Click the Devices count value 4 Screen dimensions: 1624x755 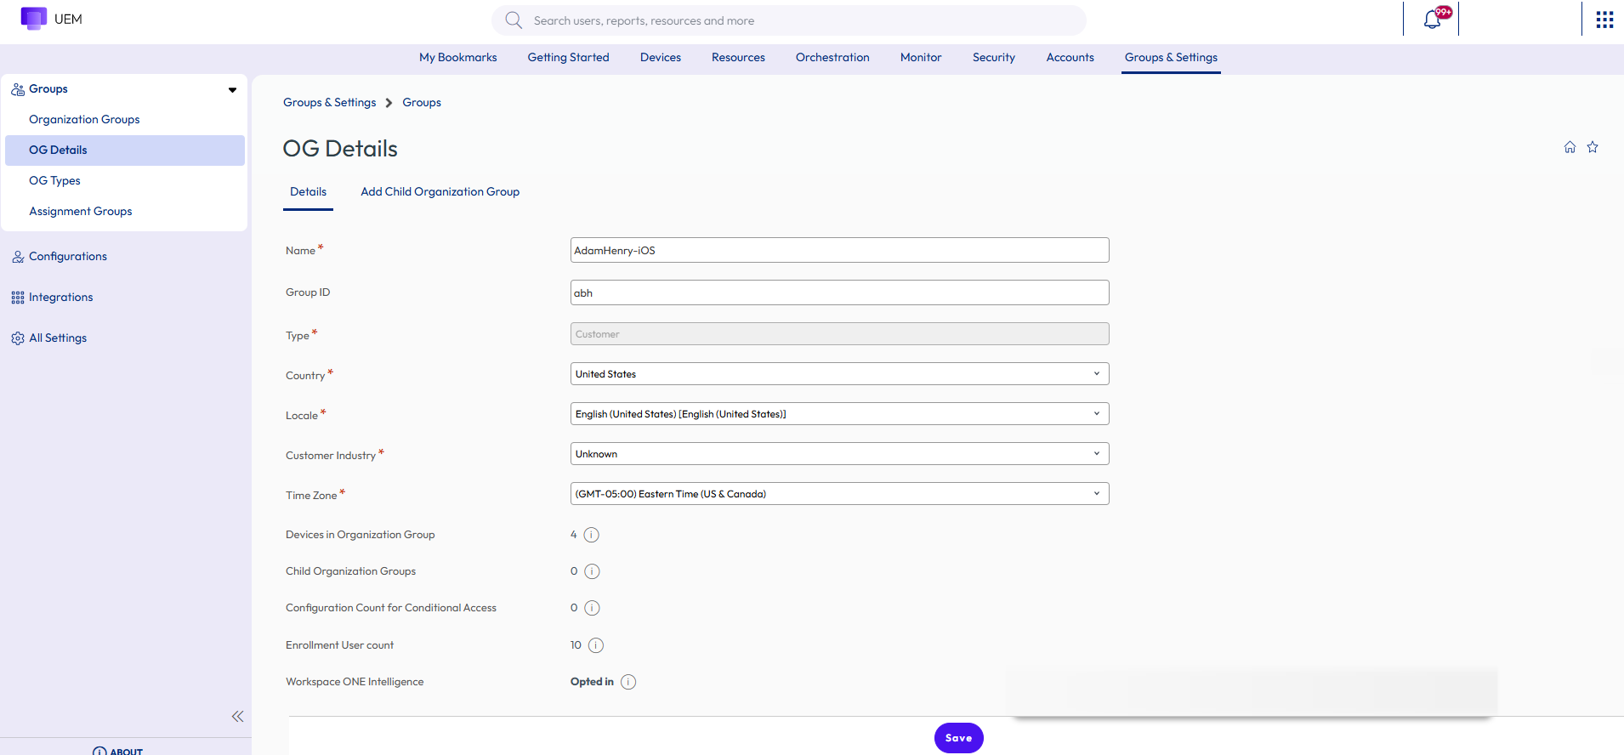coord(573,535)
